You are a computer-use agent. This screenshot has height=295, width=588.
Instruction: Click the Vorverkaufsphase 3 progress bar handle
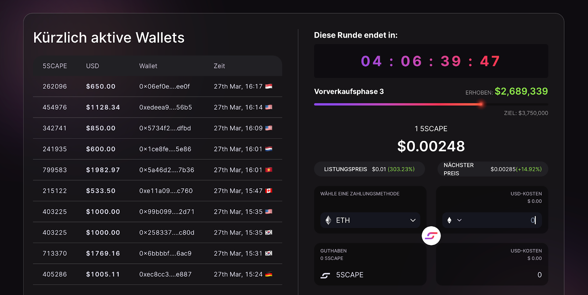[481, 104]
